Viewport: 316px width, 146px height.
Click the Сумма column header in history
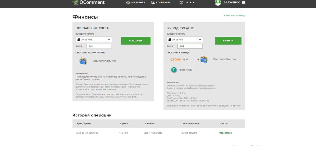(124, 123)
